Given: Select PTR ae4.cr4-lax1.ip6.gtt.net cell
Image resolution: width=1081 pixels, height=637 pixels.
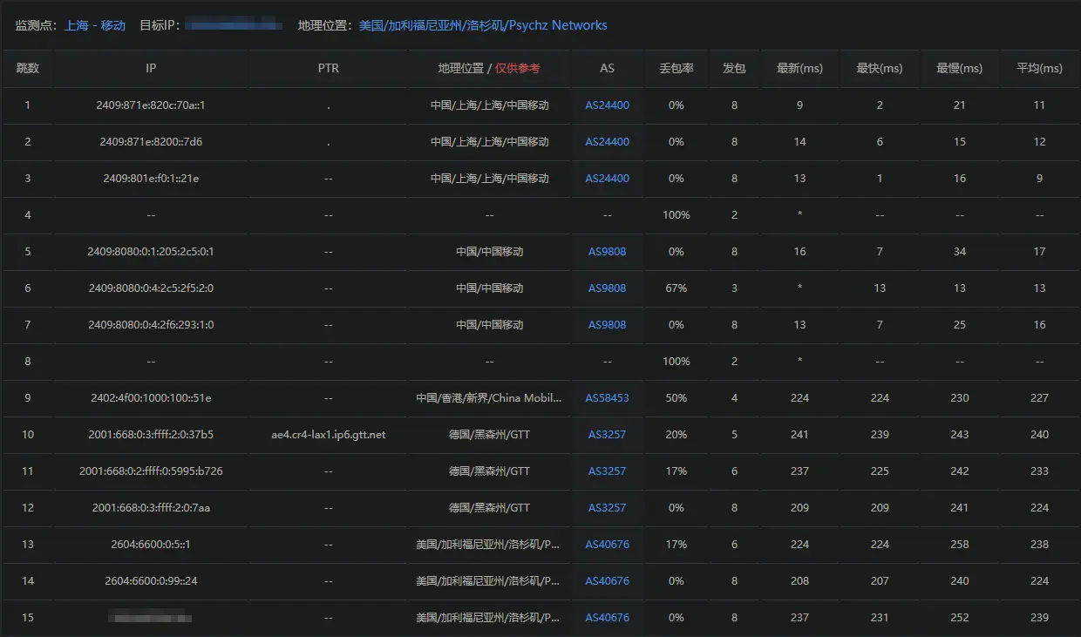Looking at the screenshot, I should 328,435.
